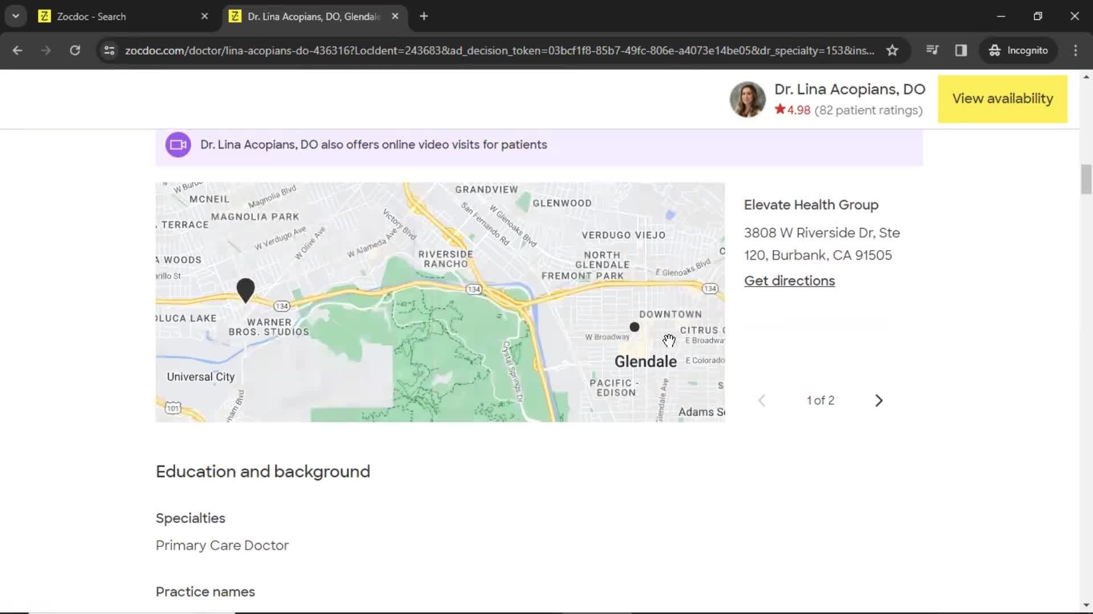This screenshot has height=614, width=1093.
Task: Select the Dr. Lina Acopians tab
Action: (313, 16)
